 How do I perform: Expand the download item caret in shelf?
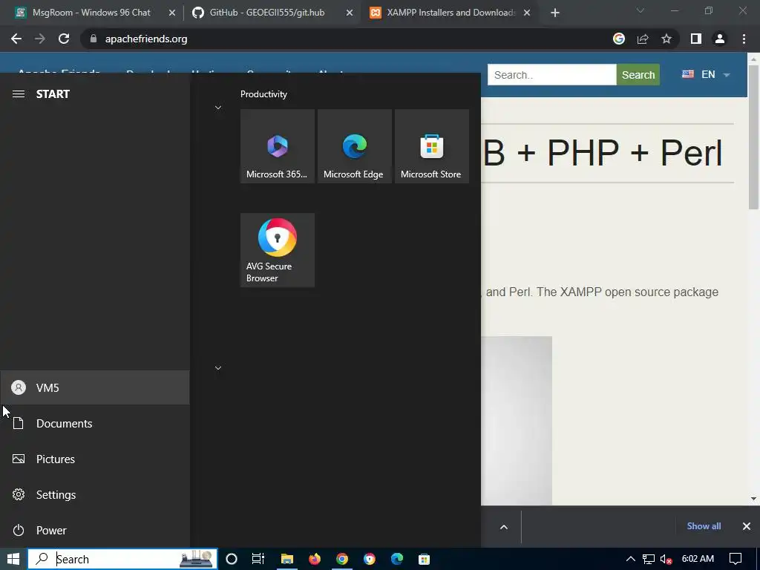tap(504, 527)
